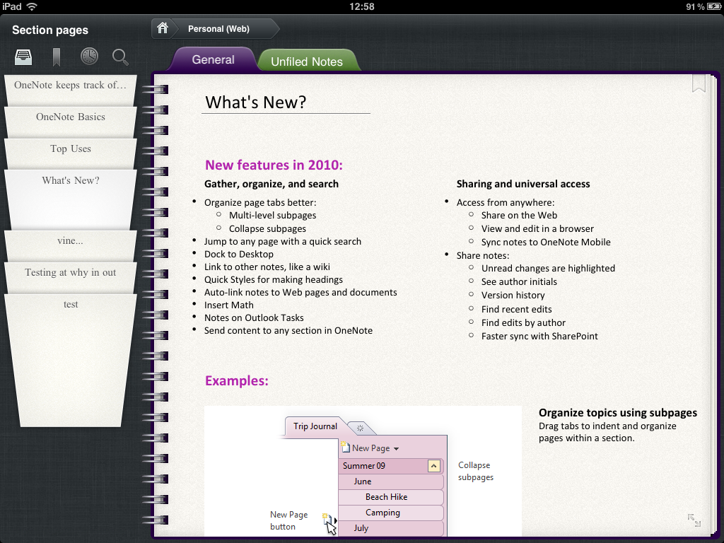The image size is (724, 543).
Task: Open 'Testing at why in out' page
Action: coord(70,277)
